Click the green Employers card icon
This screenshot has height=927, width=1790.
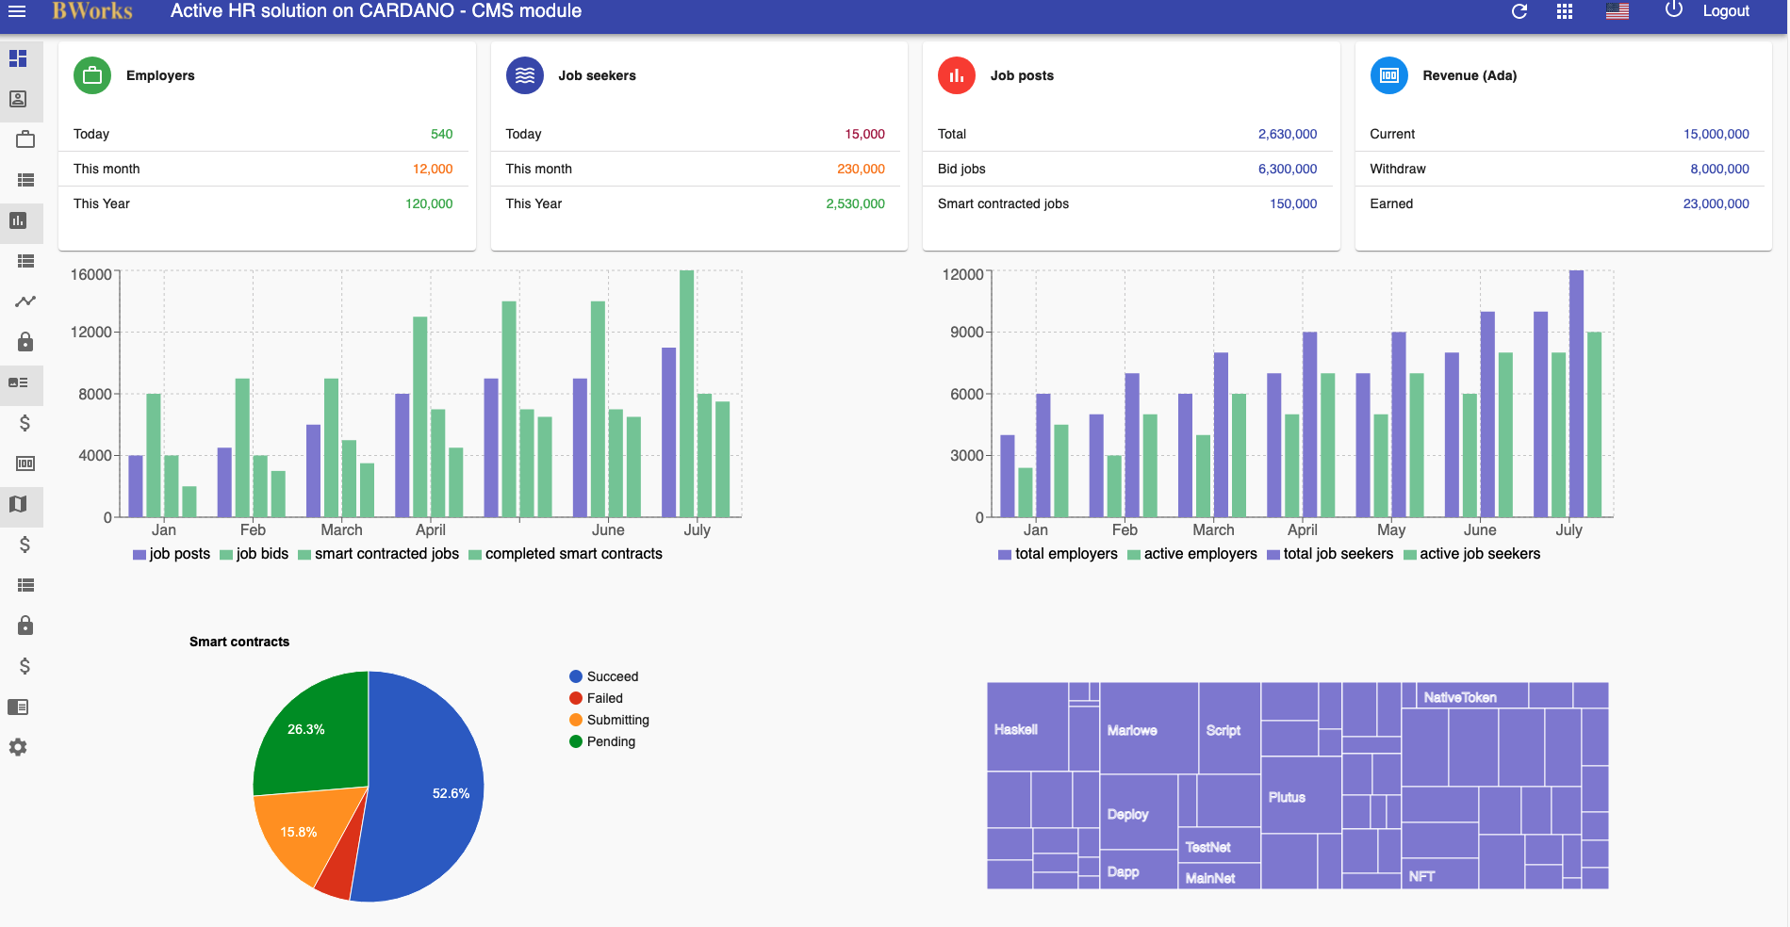tap(92, 75)
